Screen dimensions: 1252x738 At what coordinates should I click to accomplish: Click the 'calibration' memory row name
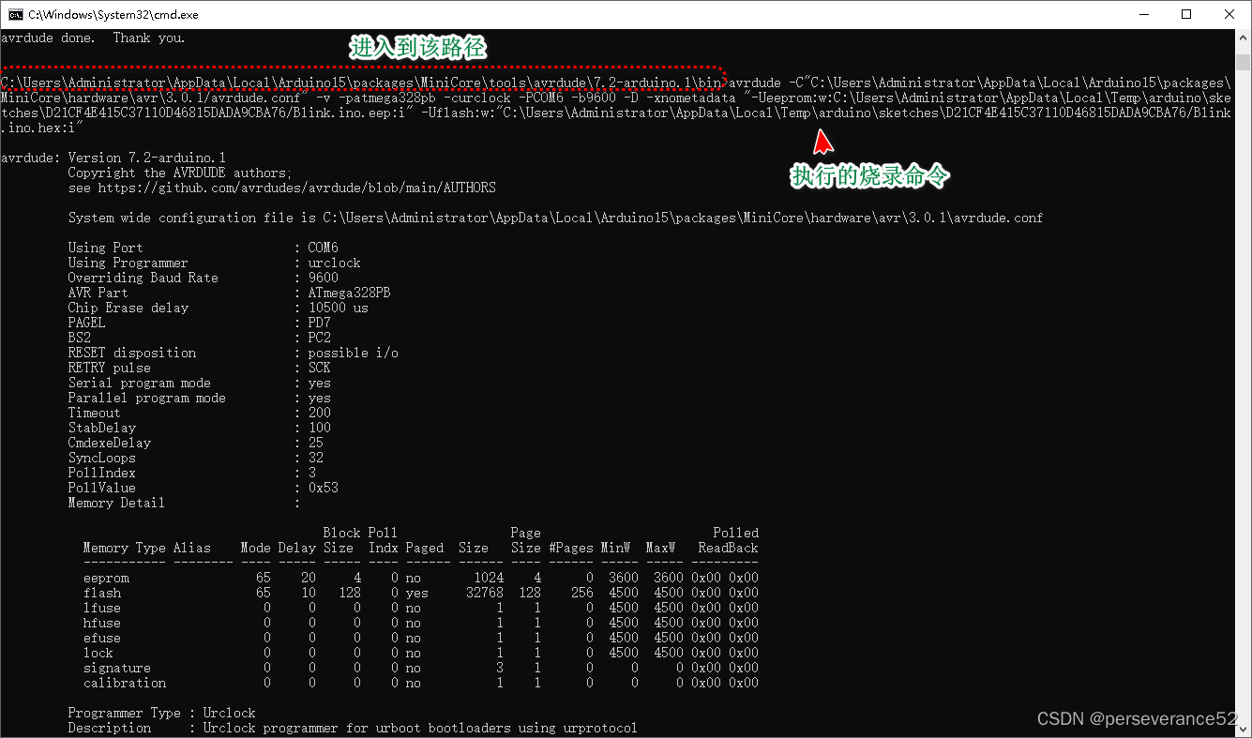click(x=124, y=683)
